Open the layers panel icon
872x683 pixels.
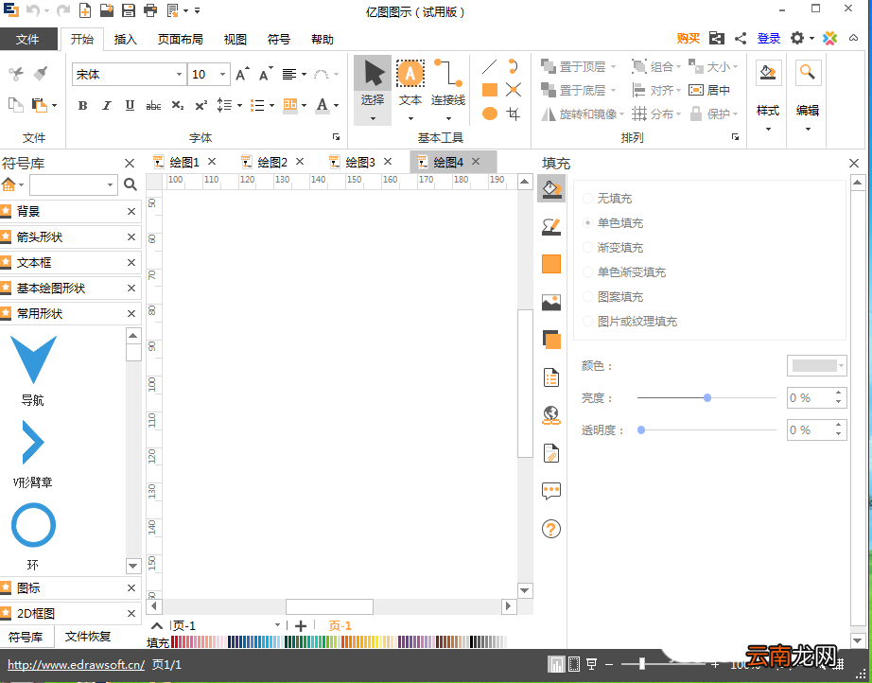point(551,340)
